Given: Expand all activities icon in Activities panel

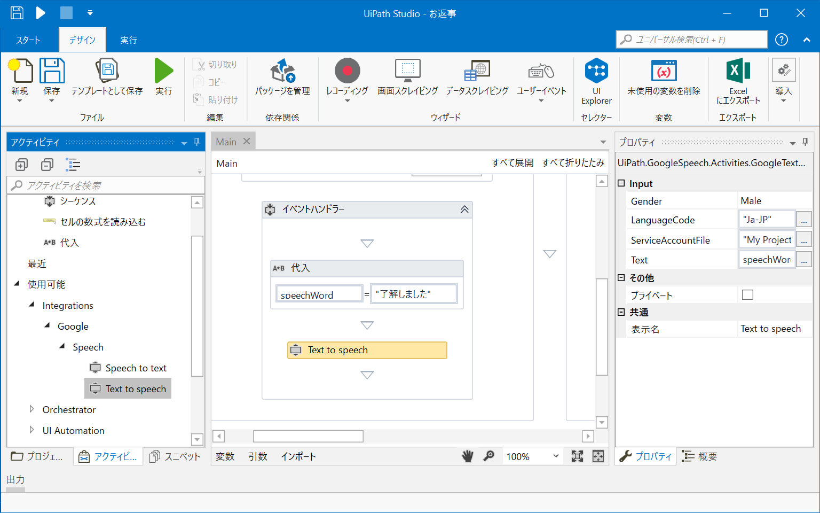Looking at the screenshot, I should [x=21, y=165].
